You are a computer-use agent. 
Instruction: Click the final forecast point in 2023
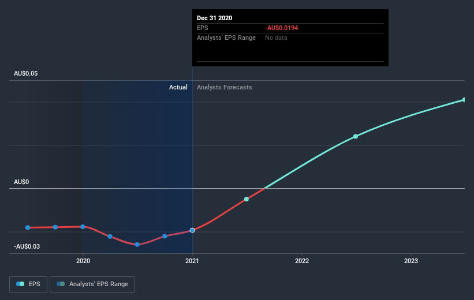coord(464,100)
